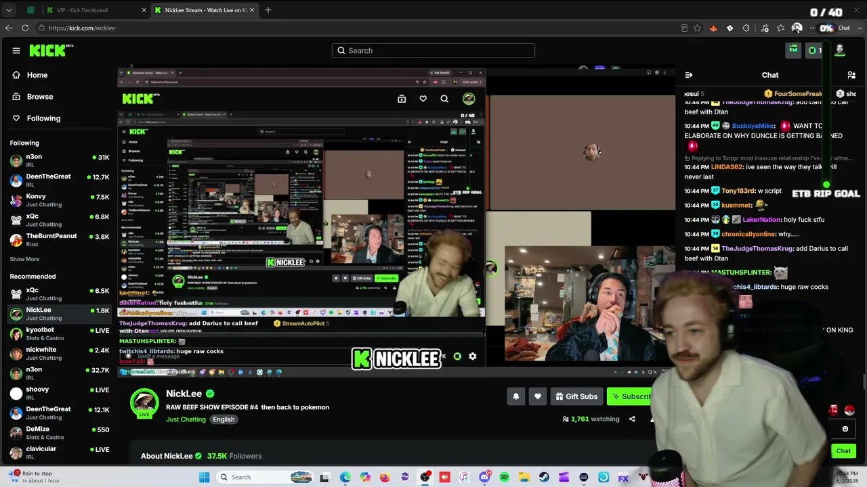The image size is (867, 487).
Task: Click the green Subscribe button
Action: (x=630, y=396)
